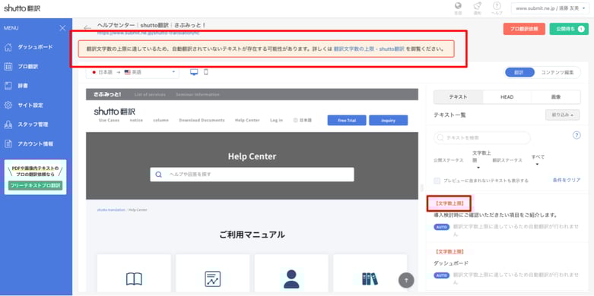Viewport: 594px width, 296px height.
Task: Open ダッシュボード from the sidebar
Action: point(35,47)
